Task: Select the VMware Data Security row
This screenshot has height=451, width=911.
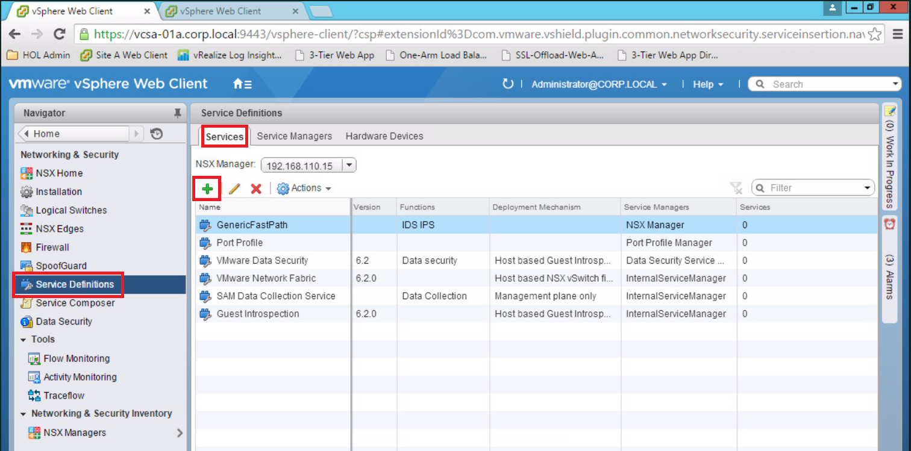Action: pyautogui.click(x=536, y=261)
